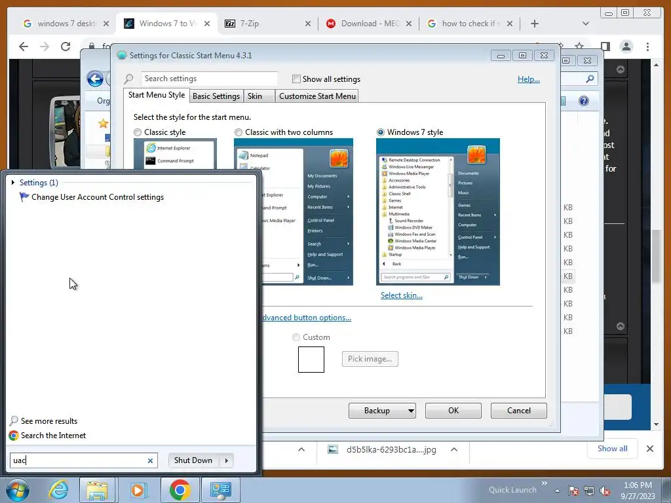Switch to the 'windows 7 deskt' tab
Image resolution: width=671 pixels, height=503 pixels.
(x=66, y=24)
